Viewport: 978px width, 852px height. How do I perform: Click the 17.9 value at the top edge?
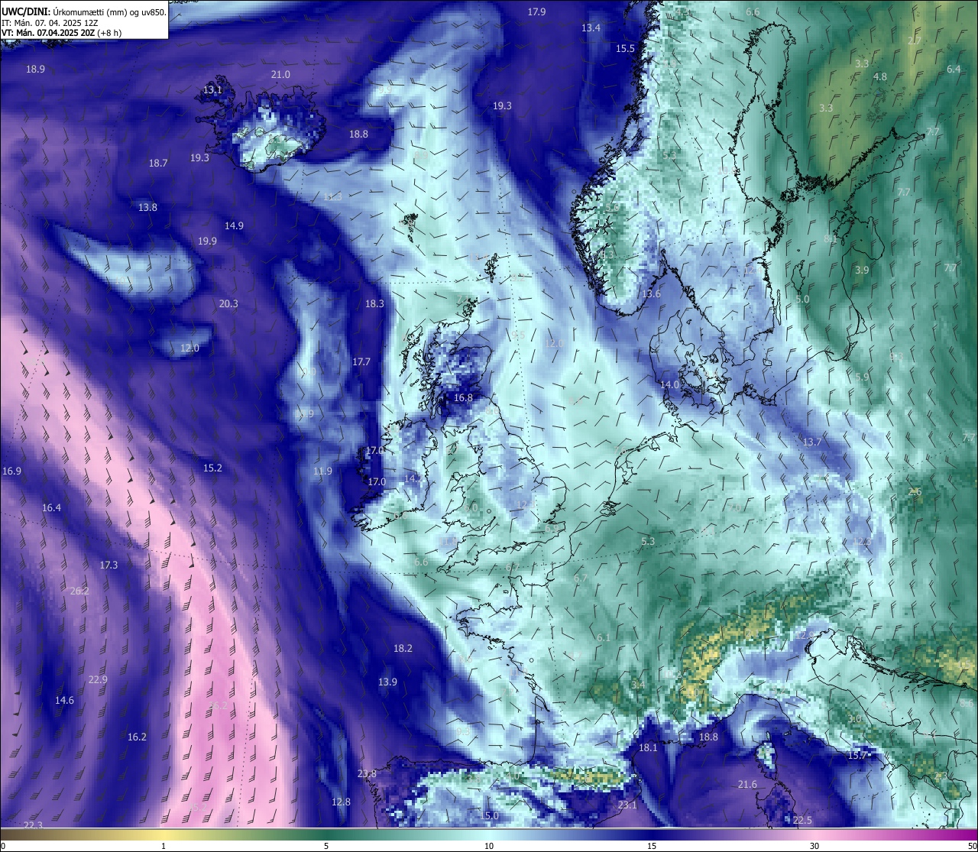pyautogui.click(x=536, y=11)
